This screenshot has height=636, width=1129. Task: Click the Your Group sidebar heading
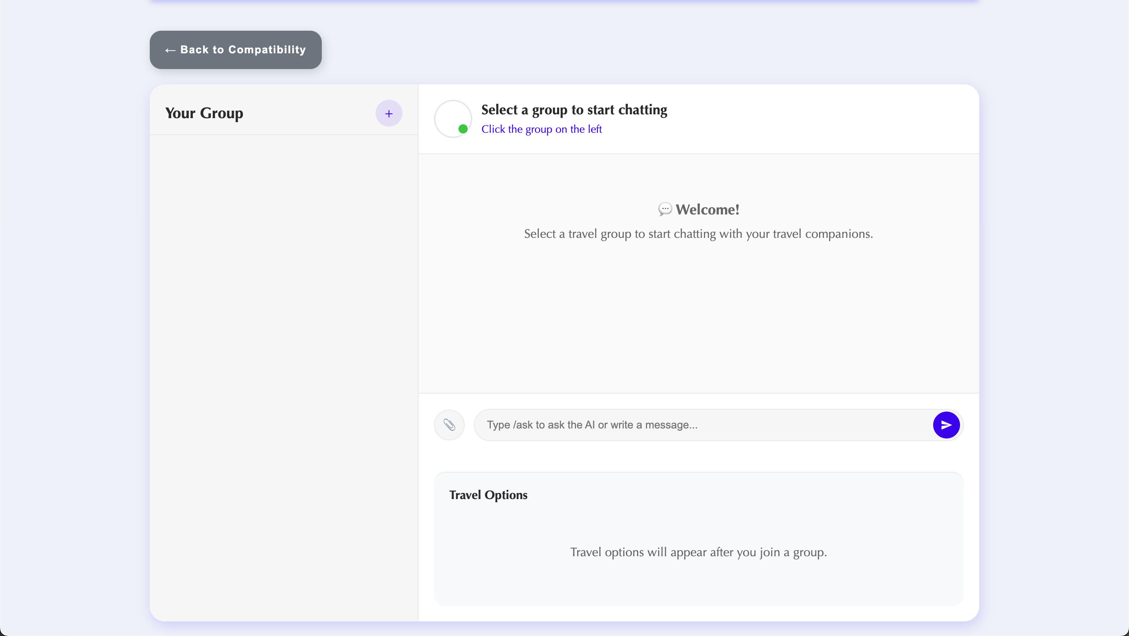(204, 113)
